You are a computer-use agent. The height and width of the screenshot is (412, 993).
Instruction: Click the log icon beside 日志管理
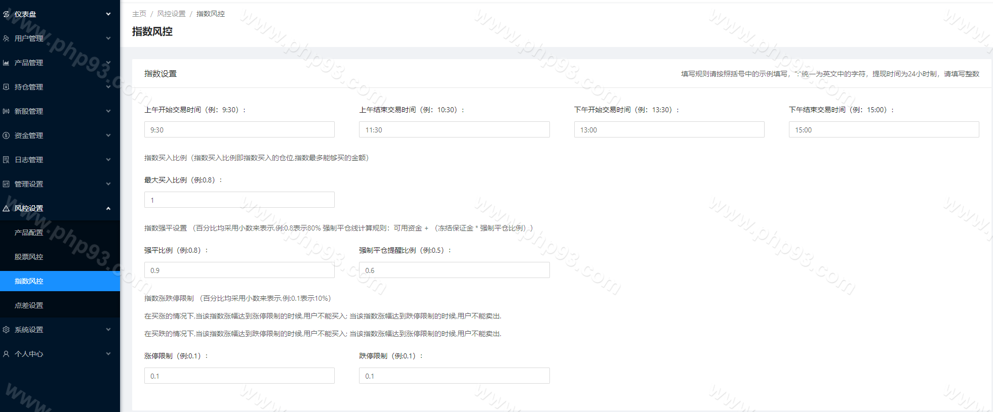6,160
